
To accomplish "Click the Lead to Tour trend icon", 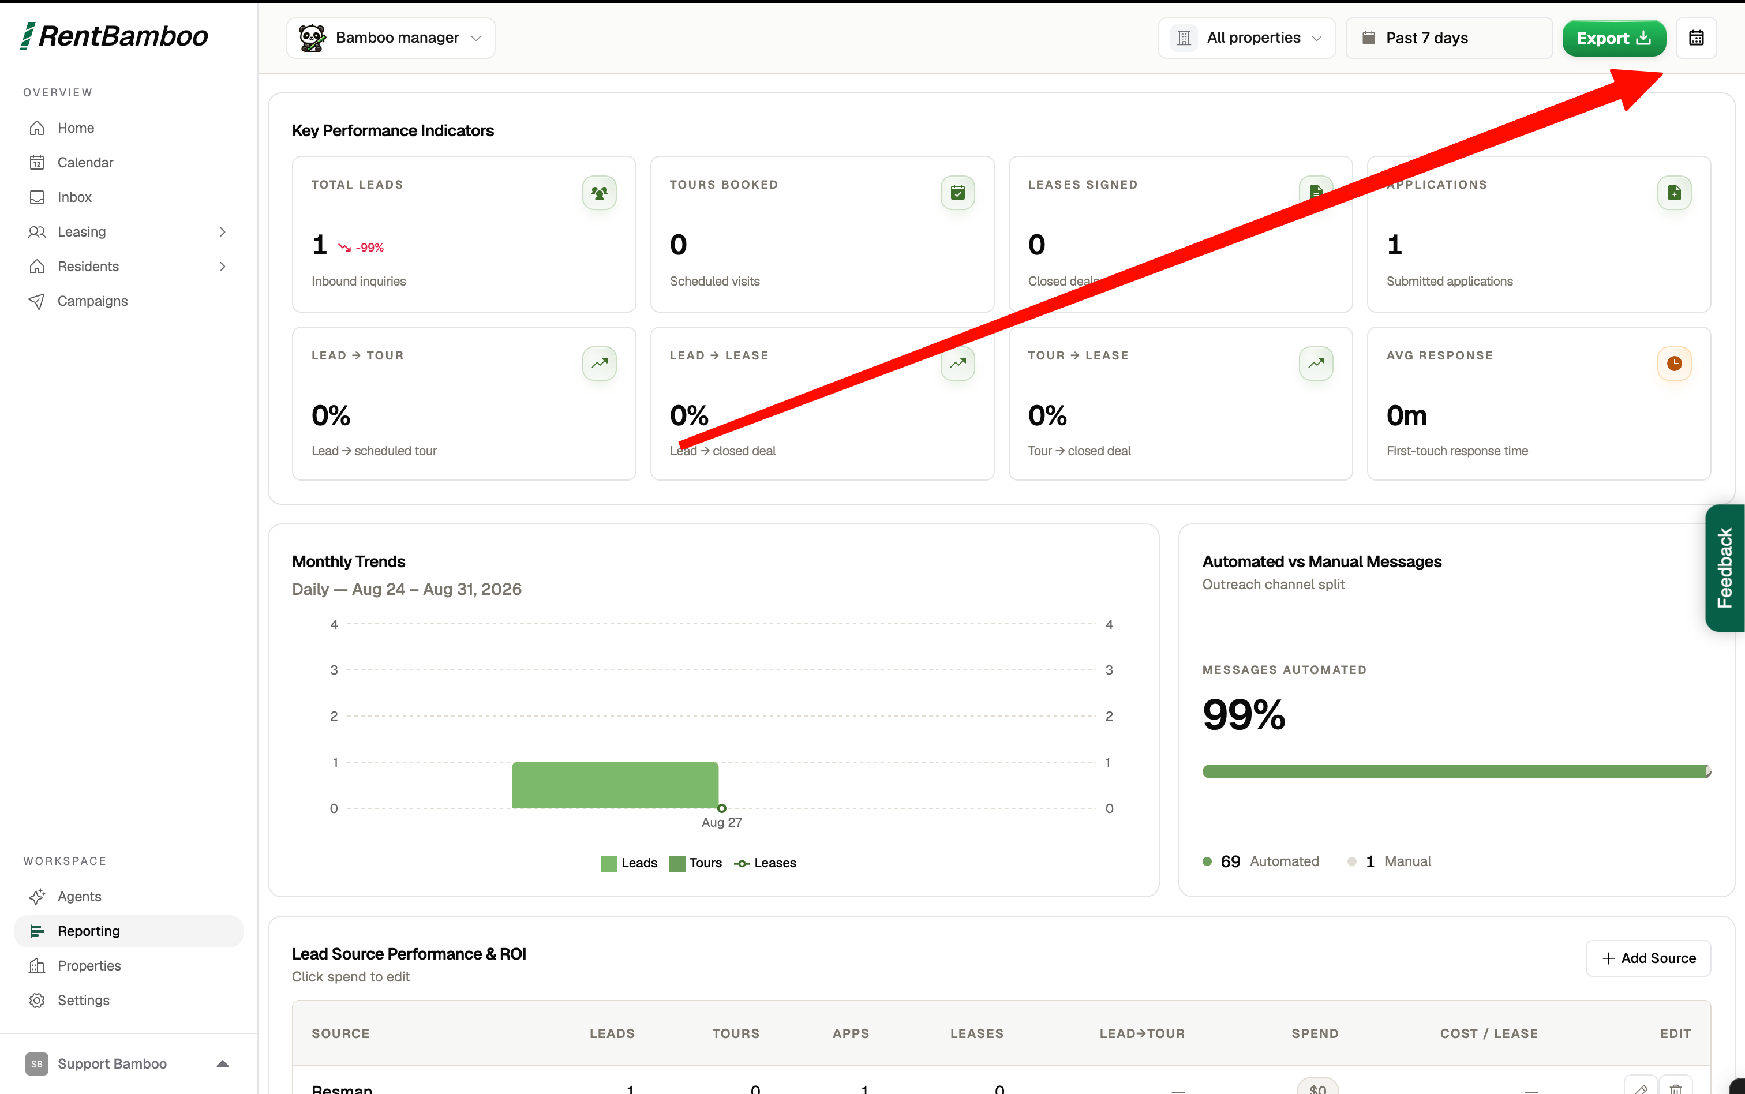I will 599,363.
